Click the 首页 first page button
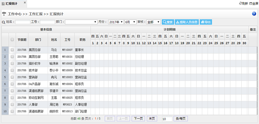Viewport: 259px width, 124px height. 110,119
